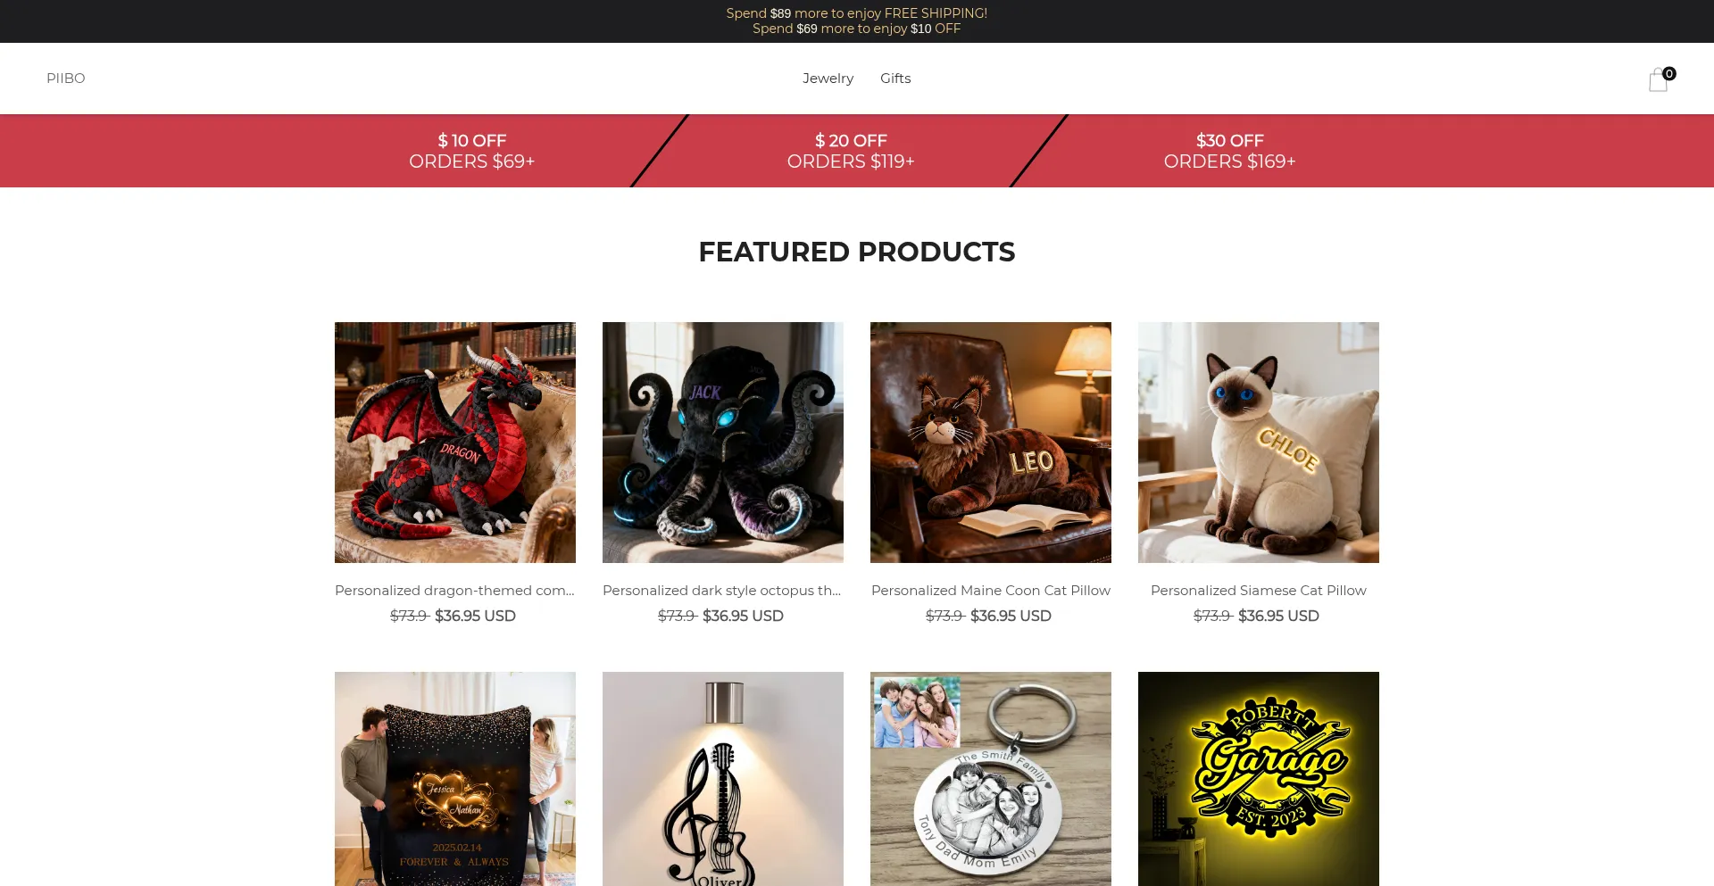Screen dimensions: 1714x886
Task: Open the Siamese cat pillow image
Action: [1259, 443]
